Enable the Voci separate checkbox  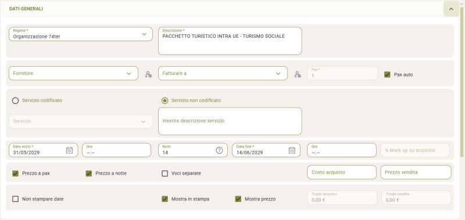(x=165, y=174)
